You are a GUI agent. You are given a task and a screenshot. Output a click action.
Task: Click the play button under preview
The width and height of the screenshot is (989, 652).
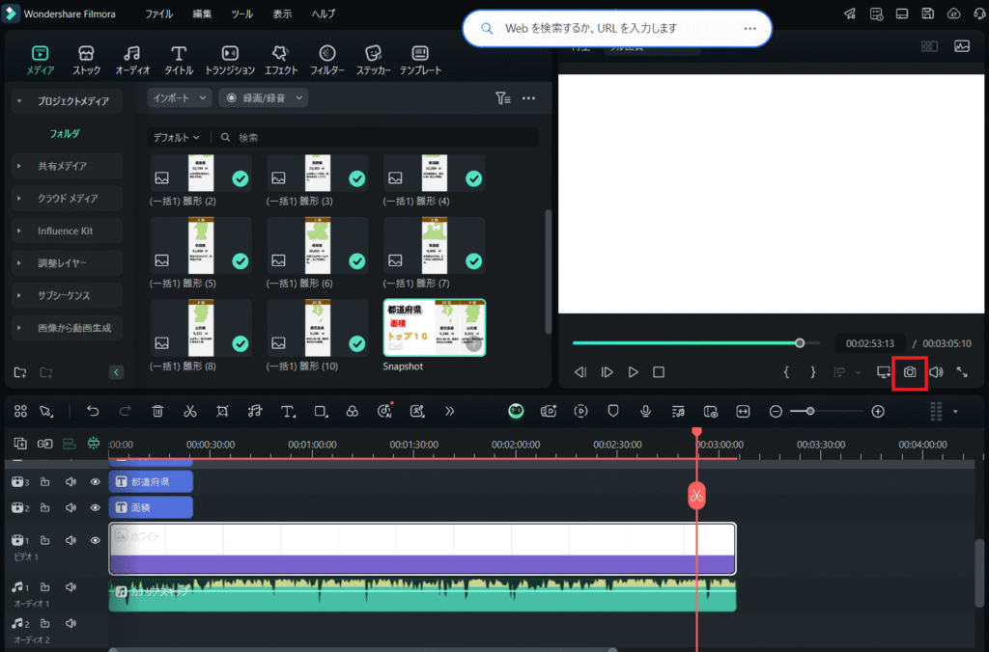634,372
